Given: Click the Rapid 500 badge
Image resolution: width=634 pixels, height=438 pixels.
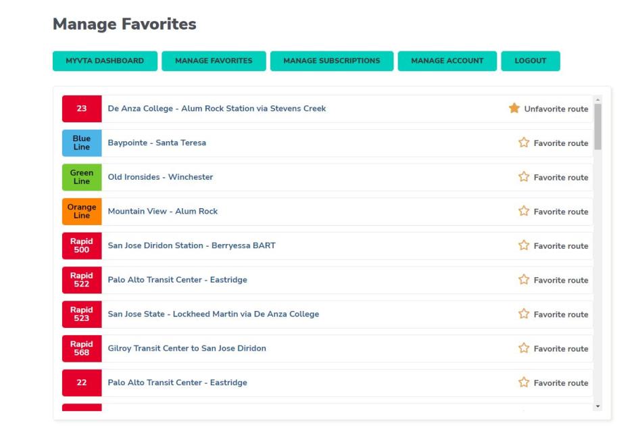Looking at the screenshot, I should point(81,245).
